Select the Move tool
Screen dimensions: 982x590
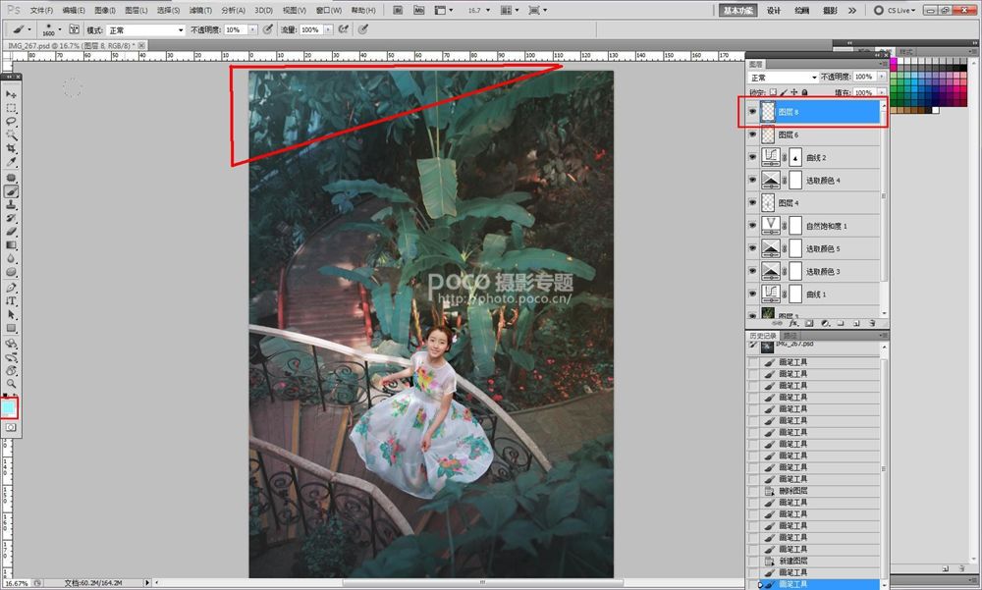(x=11, y=94)
